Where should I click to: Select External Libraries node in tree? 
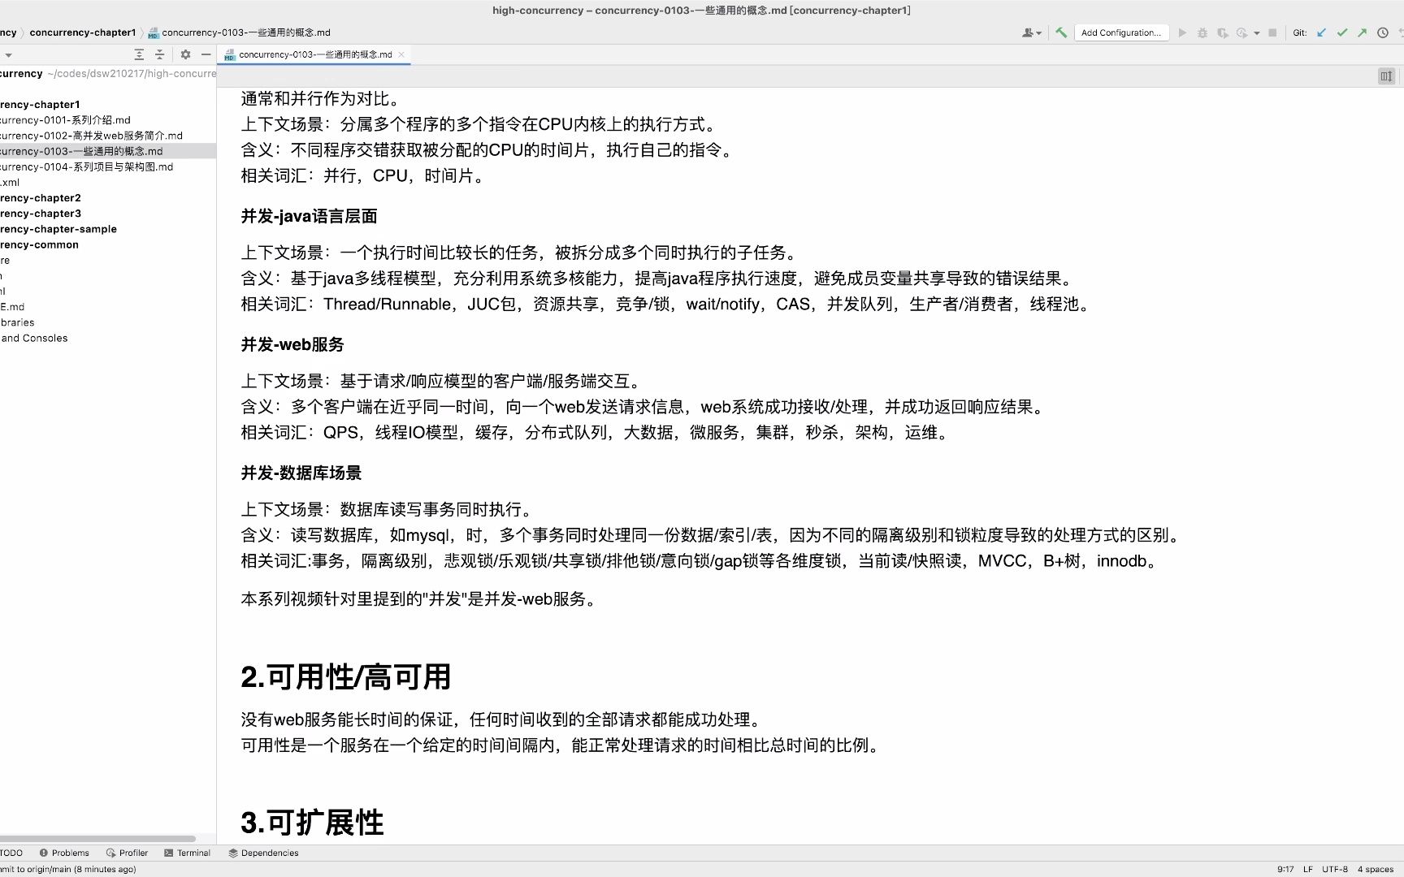17,322
